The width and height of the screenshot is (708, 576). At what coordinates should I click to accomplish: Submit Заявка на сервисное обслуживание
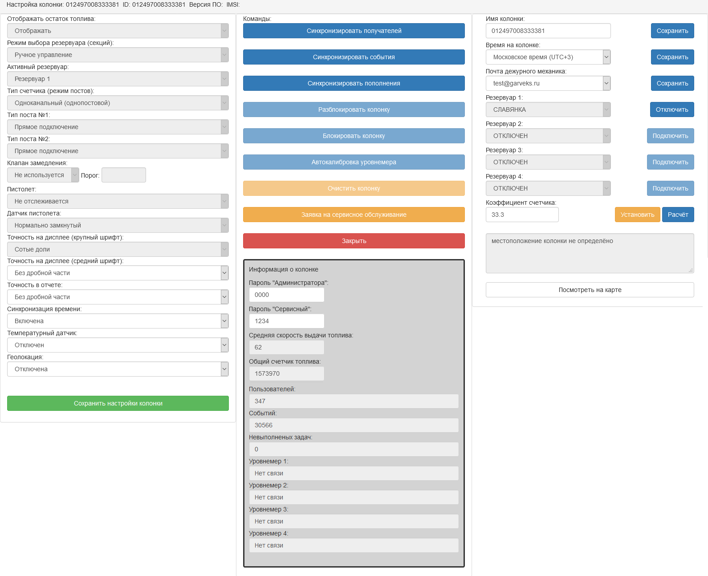click(x=354, y=215)
